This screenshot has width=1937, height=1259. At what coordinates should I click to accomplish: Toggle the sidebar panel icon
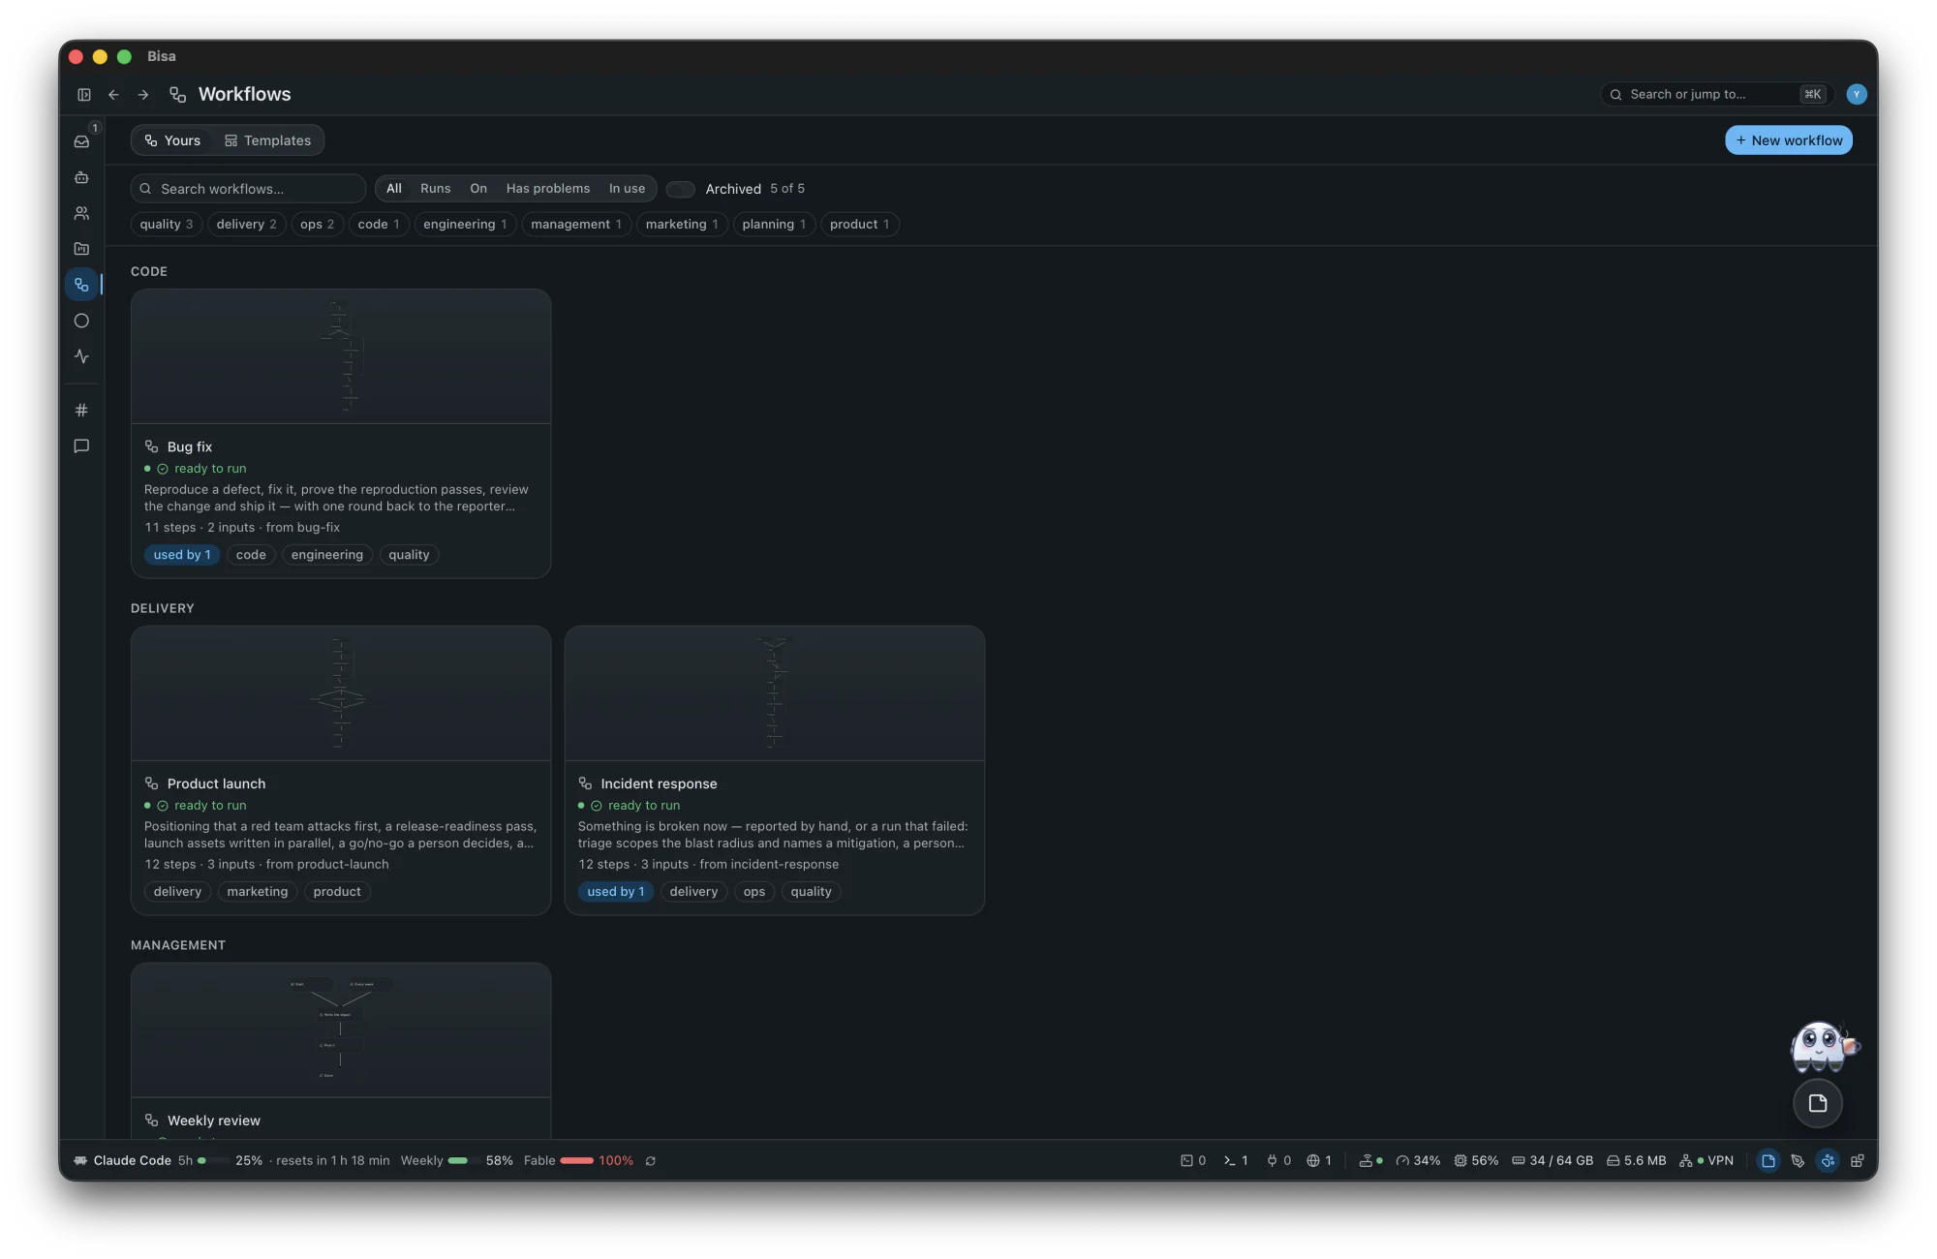pos(84,95)
